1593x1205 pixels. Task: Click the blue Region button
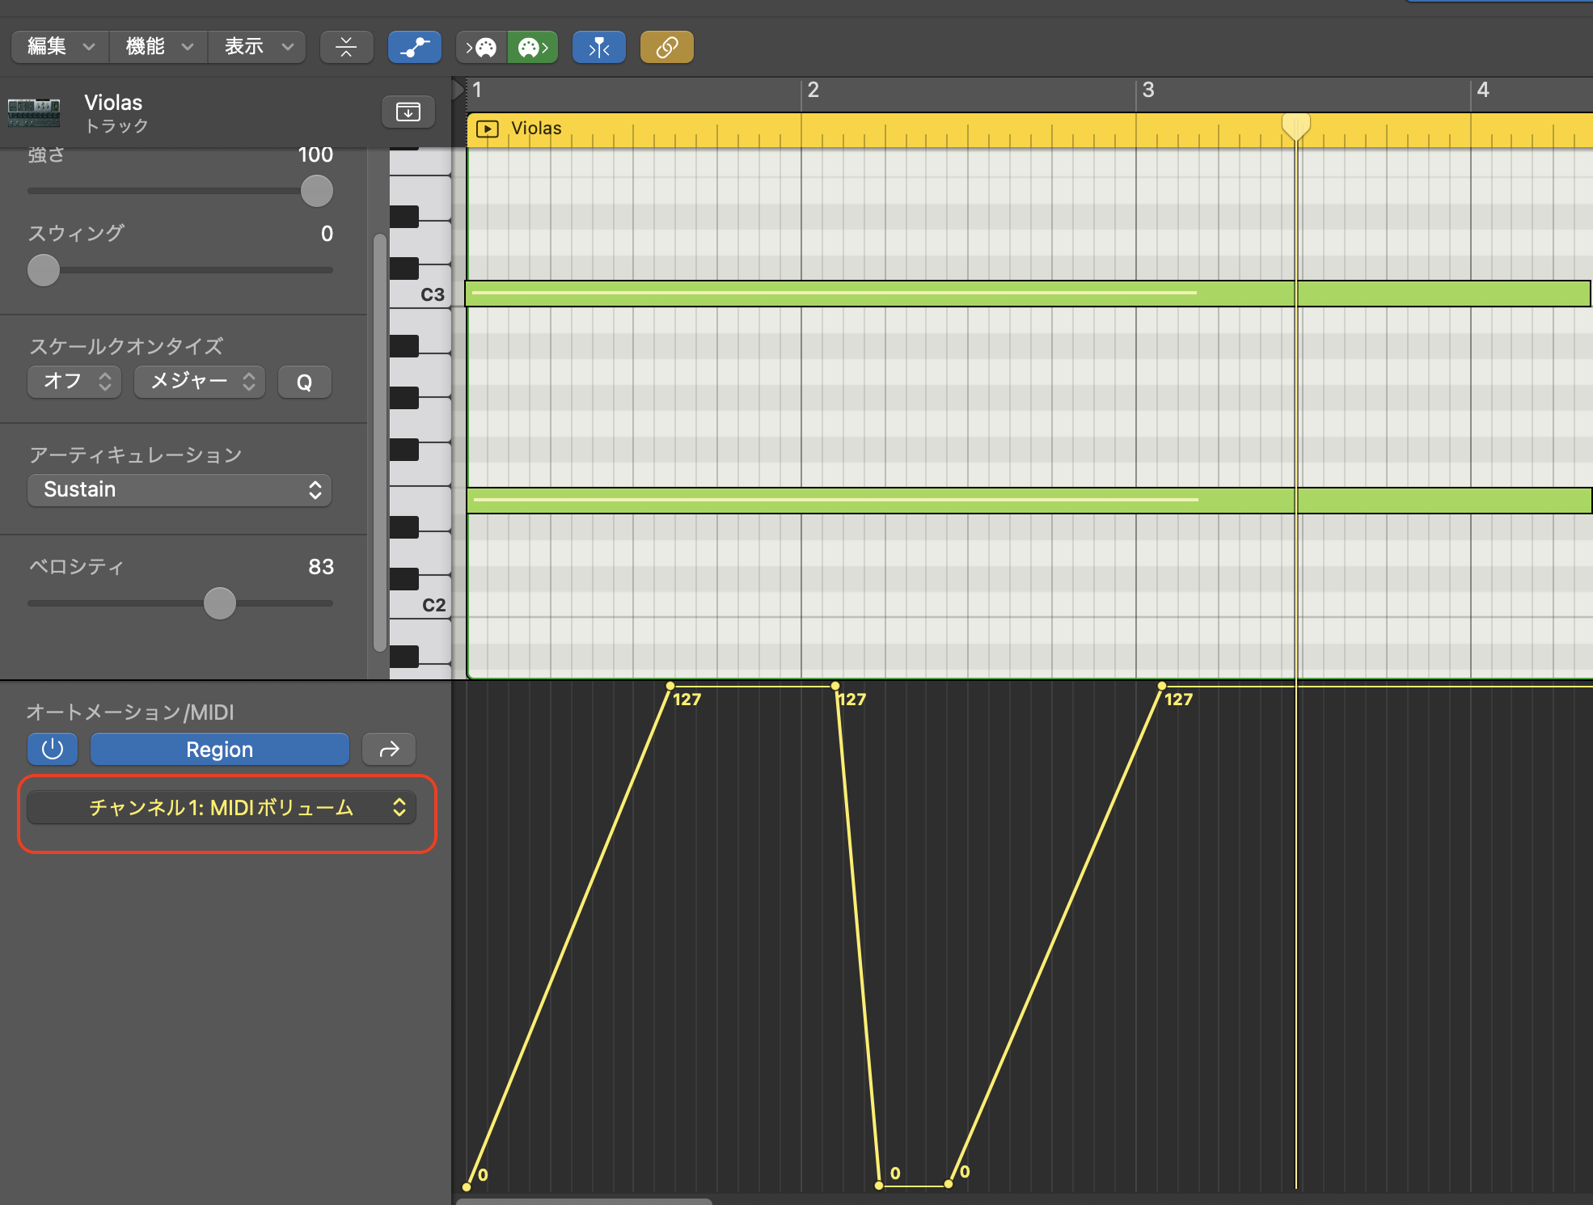pos(219,749)
